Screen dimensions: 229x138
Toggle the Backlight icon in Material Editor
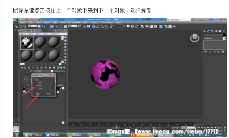[x=65, y=41]
